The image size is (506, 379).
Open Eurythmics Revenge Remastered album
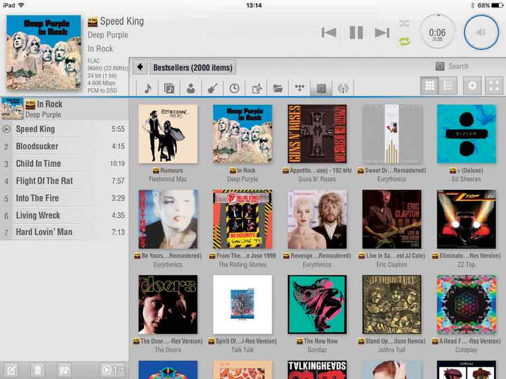(317, 219)
